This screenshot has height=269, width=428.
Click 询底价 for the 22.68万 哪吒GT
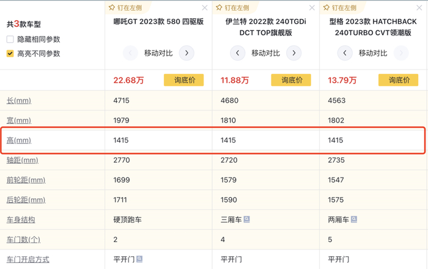(x=184, y=80)
